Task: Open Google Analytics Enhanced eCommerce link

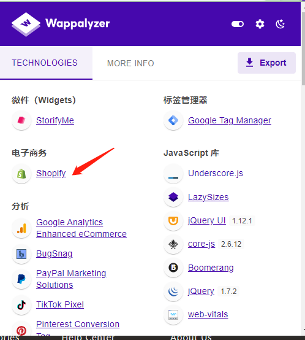Action: [x=81, y=228]
